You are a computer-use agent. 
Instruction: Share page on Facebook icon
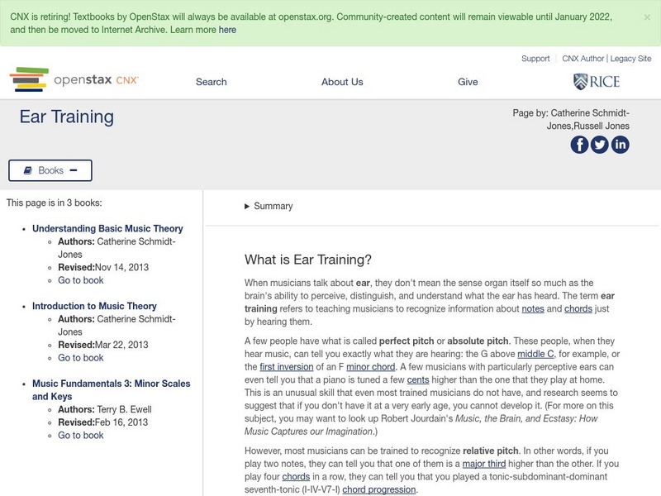pos(580,145)
